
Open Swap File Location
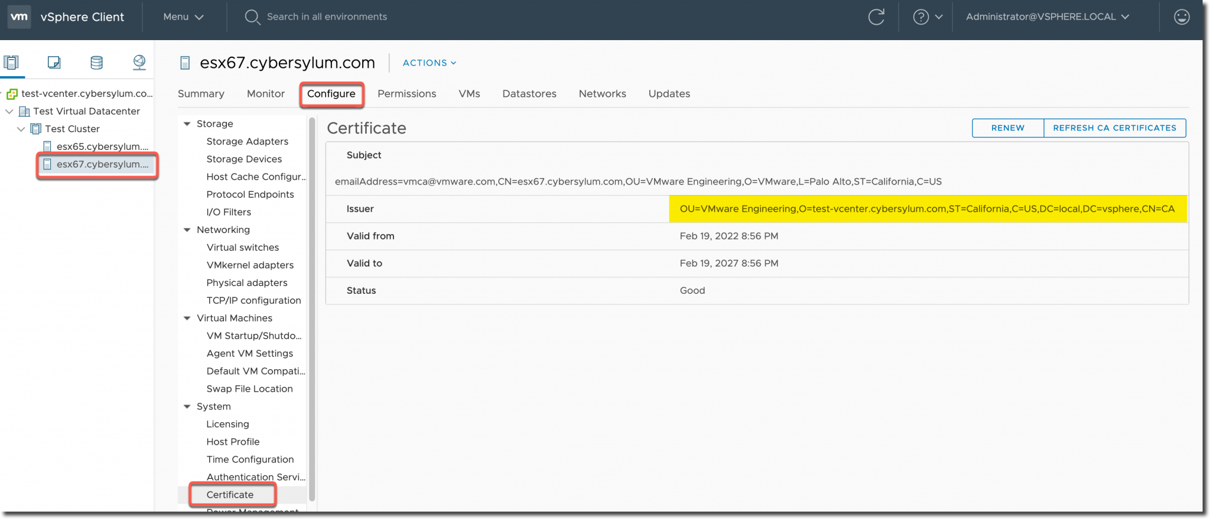pyautogui.click(x=249, y=389)
